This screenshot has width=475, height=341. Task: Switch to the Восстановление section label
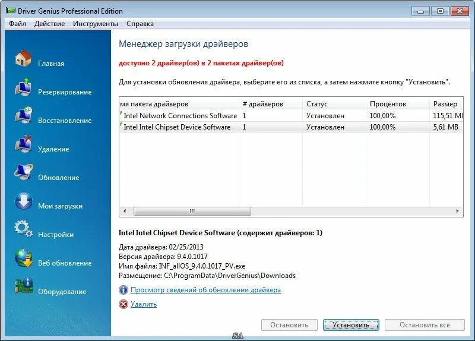coord(65,121)
